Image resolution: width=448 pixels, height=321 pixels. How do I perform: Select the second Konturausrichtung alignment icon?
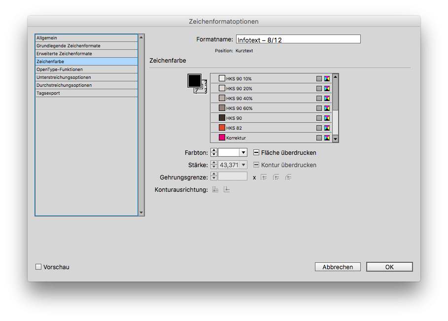(x=227, y=189)
